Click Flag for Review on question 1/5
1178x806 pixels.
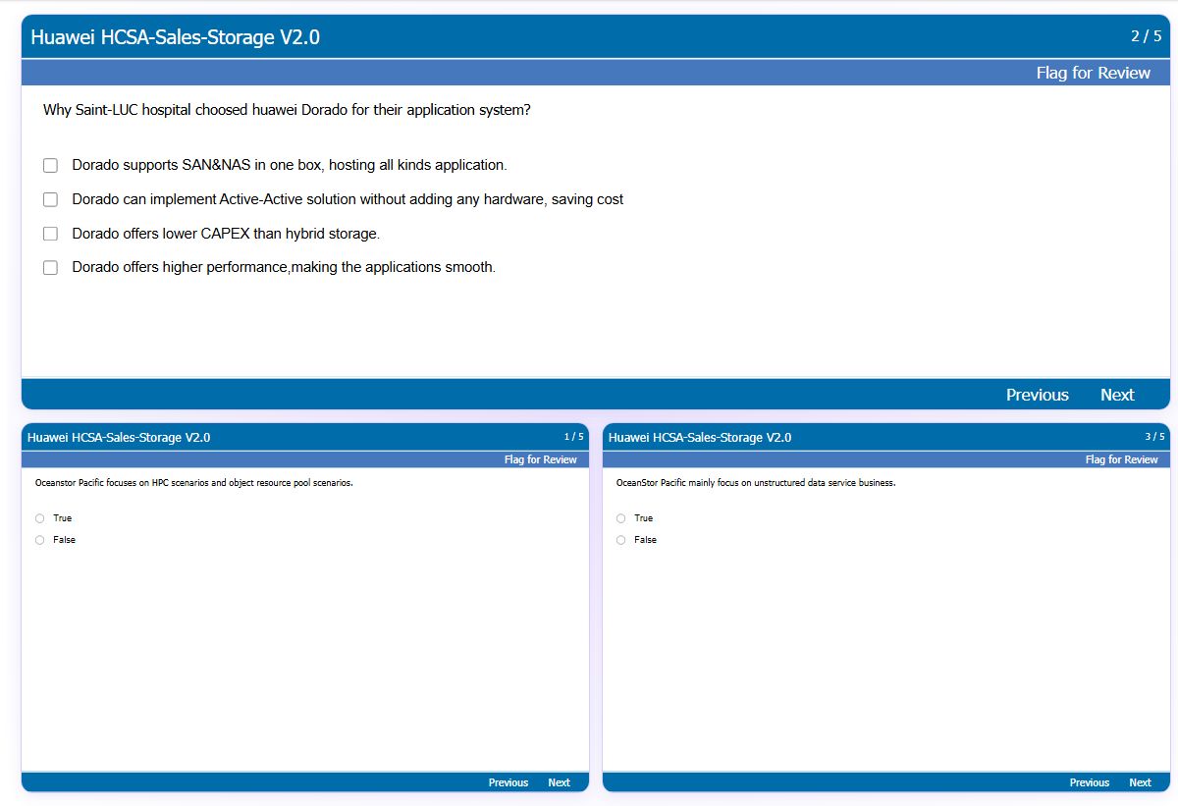click(x=541, y=459)
